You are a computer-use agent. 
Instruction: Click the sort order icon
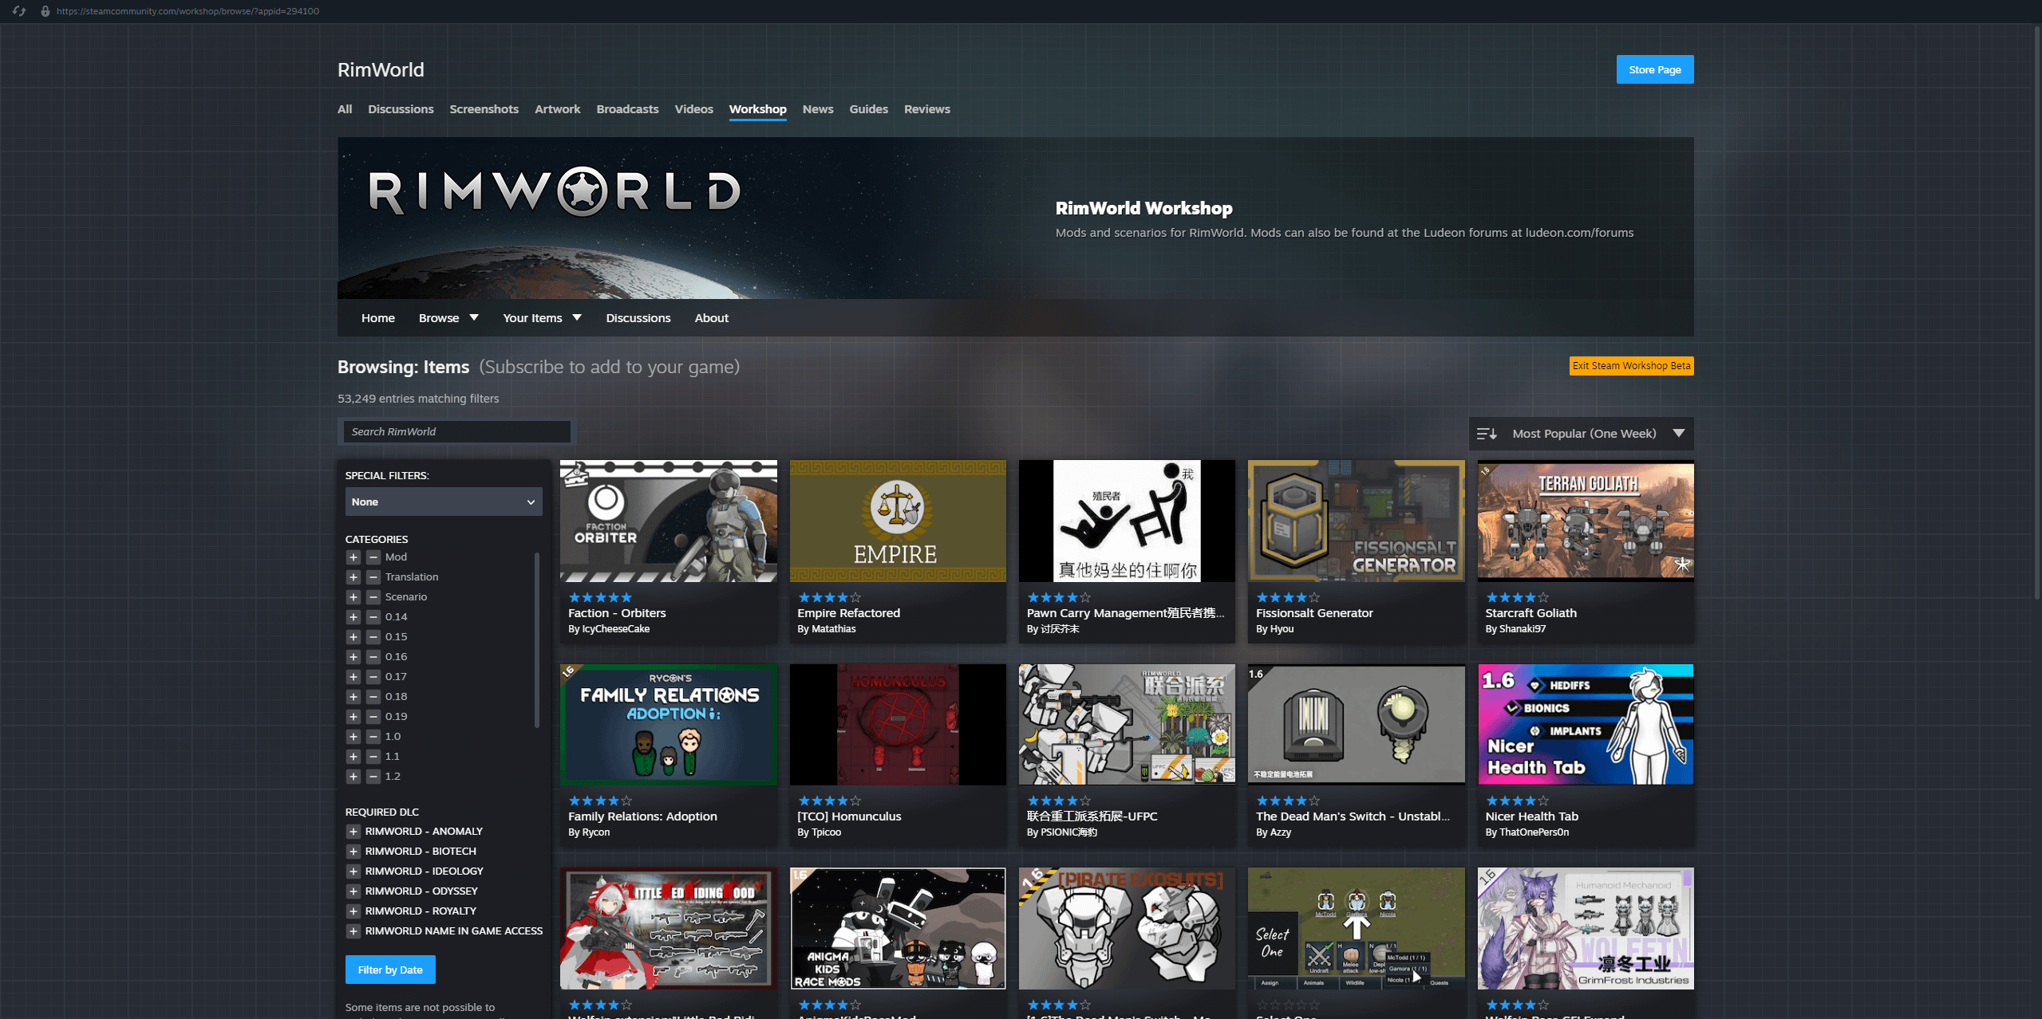1487,434
